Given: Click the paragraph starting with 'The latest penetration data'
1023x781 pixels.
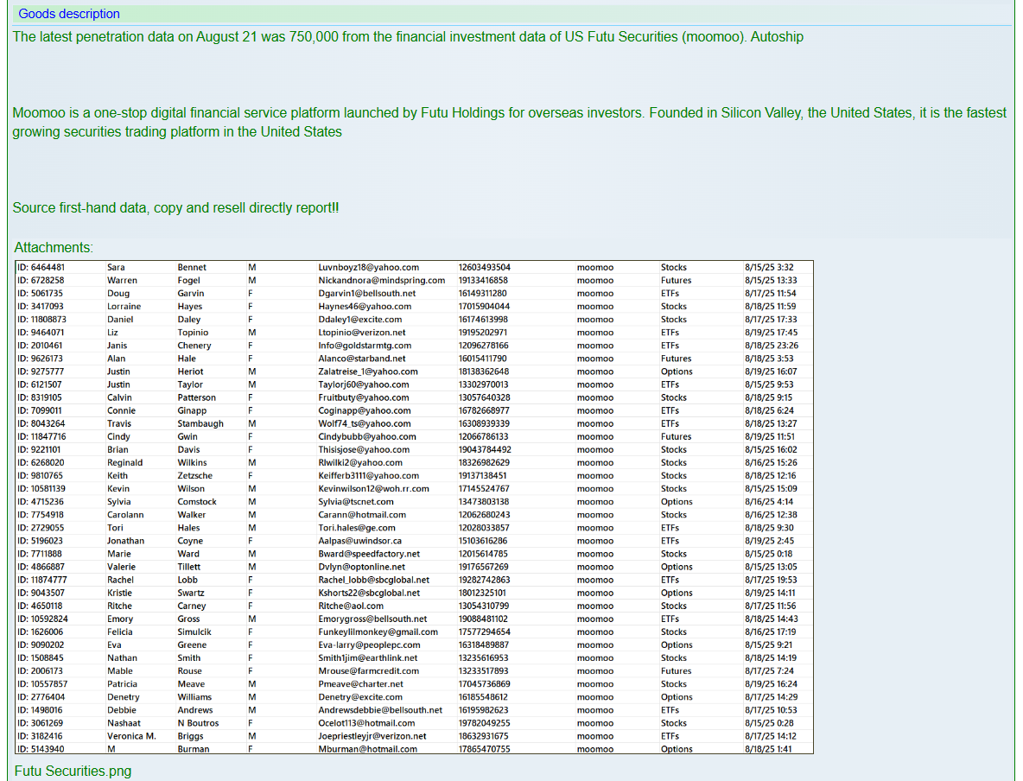Looking at the screenshot, I should tap(408, 37).
